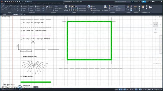Select the Cote dimension tool
Viewport: 163px width, 91px height.
click(x=51, y=7)
